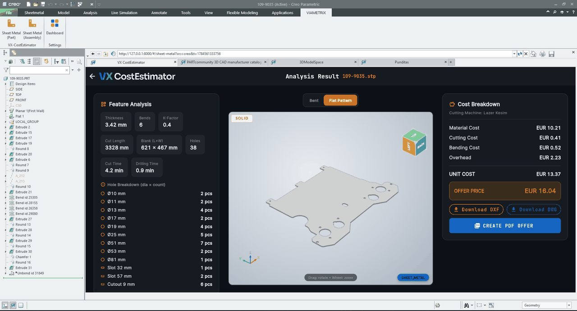Click the browser history icon
This screenshot has height=311, width=577.
(x=113, y=54)
